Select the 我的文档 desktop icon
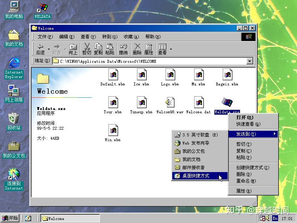 tap(14, 38)
